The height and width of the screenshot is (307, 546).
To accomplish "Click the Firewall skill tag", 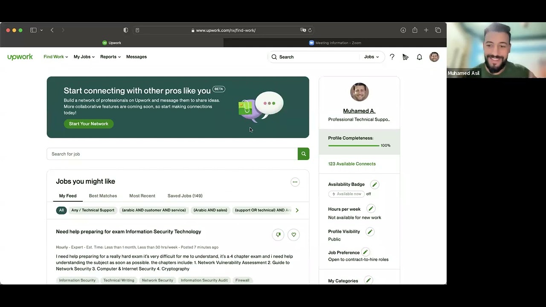I will coord(242,280).
